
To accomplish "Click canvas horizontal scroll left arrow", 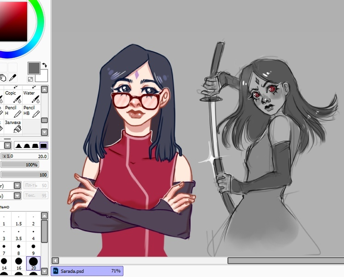I will [55, 261].
